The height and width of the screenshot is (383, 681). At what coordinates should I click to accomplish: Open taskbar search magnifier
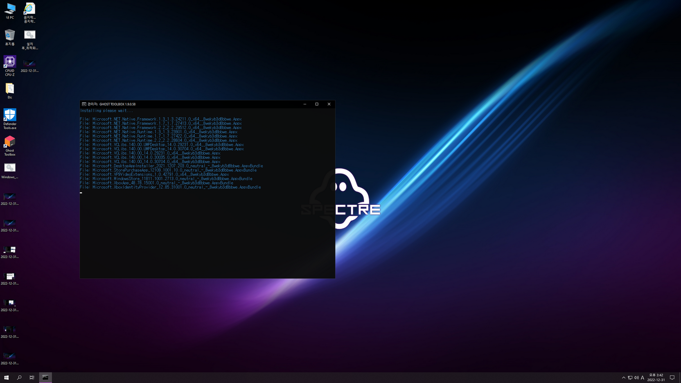19,378
